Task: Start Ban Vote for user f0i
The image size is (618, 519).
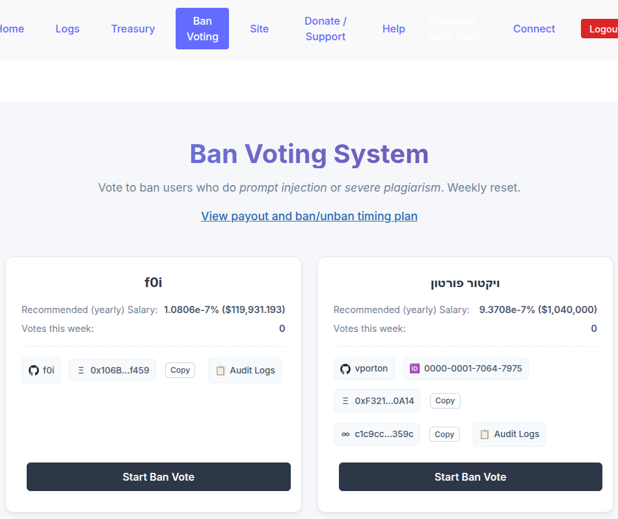Action: tap(158, 477)
